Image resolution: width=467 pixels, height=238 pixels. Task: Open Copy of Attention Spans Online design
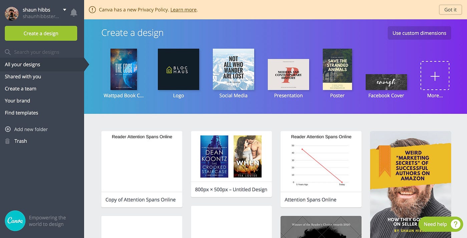tap(142, 162)
